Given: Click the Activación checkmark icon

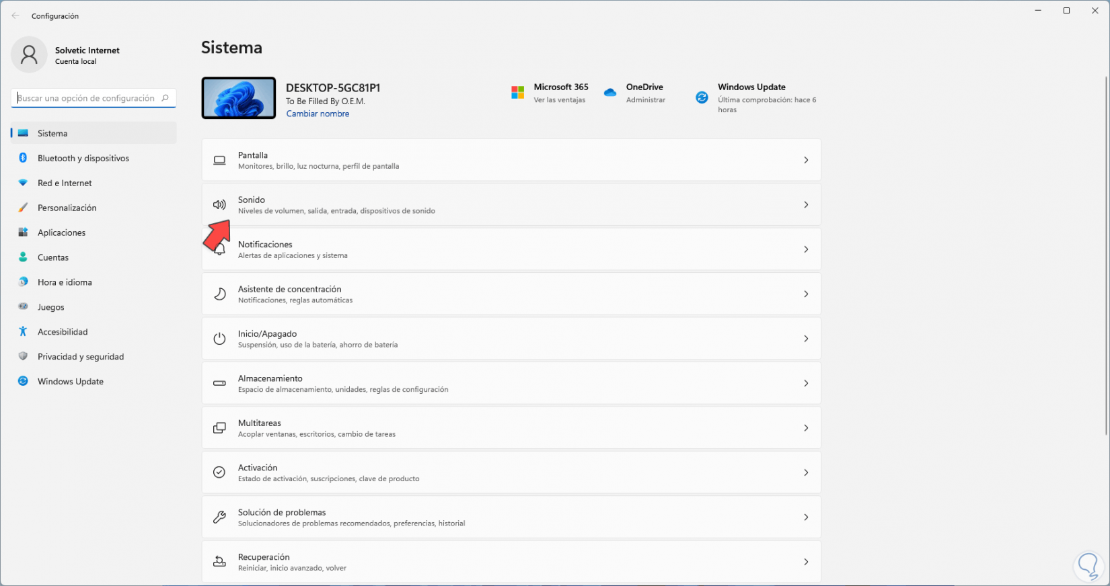Looking at the screenshot, I should tap(219, 472).
